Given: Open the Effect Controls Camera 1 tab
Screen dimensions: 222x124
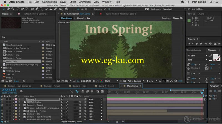Looking at the screenshot, I should [36, 14].
